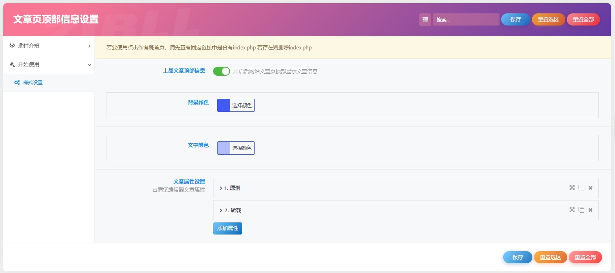Open the 样式设置 page from sidebar
The width and height of the screenshot is (615, 273).
[x=33, y=82]
